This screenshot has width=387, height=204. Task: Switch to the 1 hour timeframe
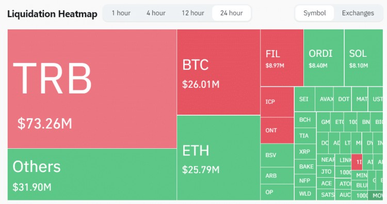(x=121, y=13)
